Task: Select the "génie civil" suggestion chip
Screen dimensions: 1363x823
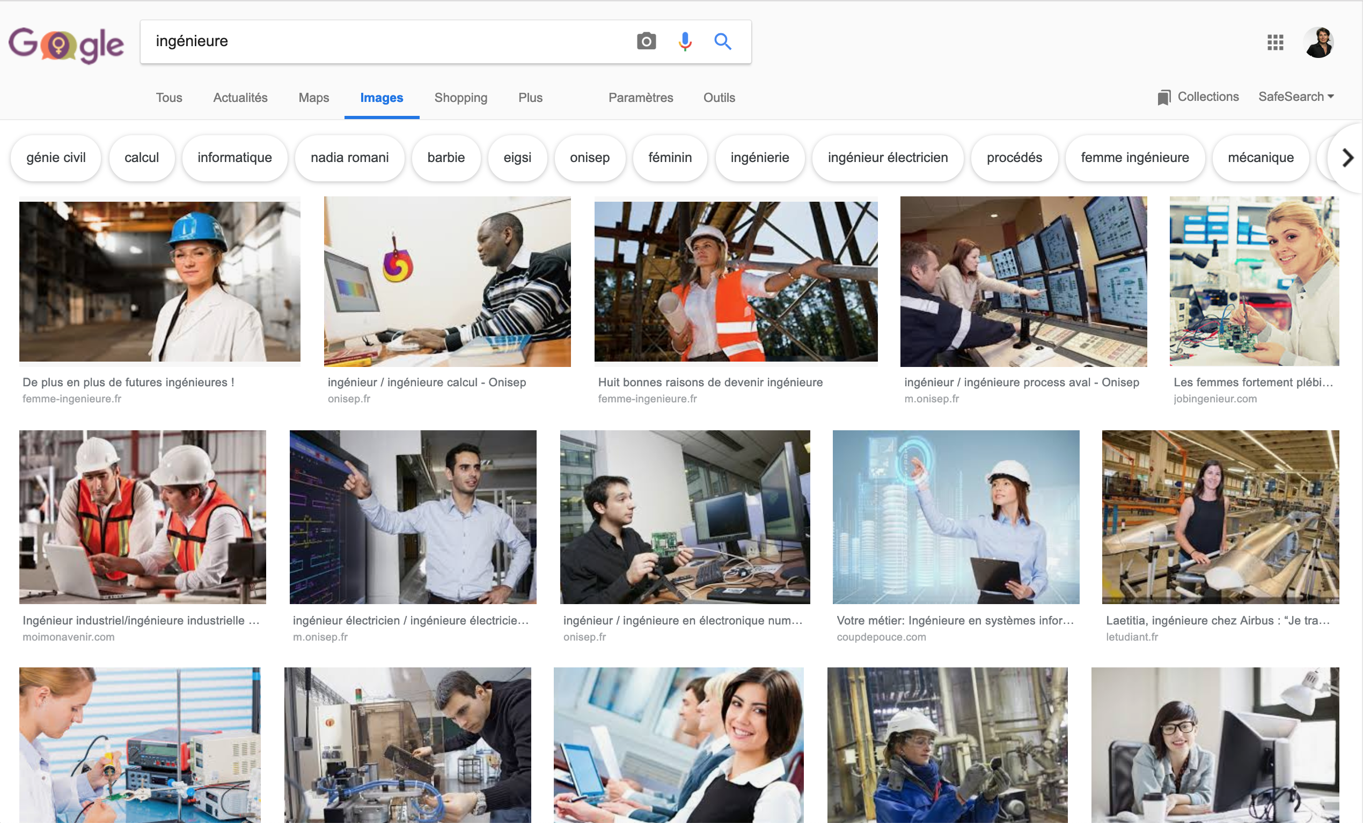Action: 56,158
